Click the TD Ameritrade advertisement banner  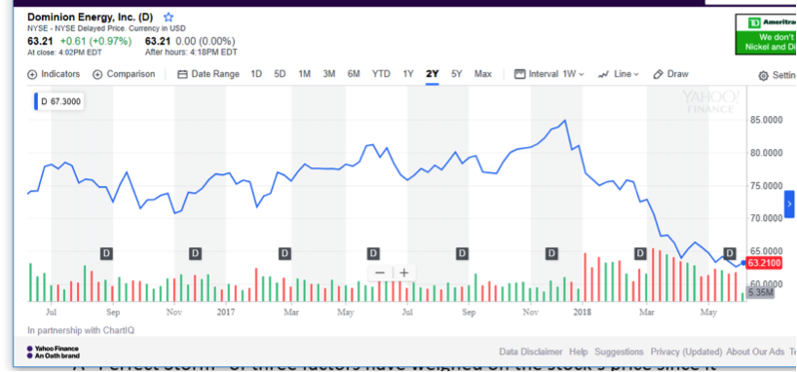click(x=766, y=34)
